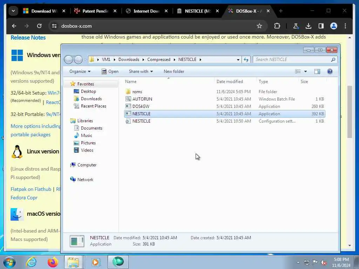Show hidden system tray icons
359x269 pixels.
(298, 262)
